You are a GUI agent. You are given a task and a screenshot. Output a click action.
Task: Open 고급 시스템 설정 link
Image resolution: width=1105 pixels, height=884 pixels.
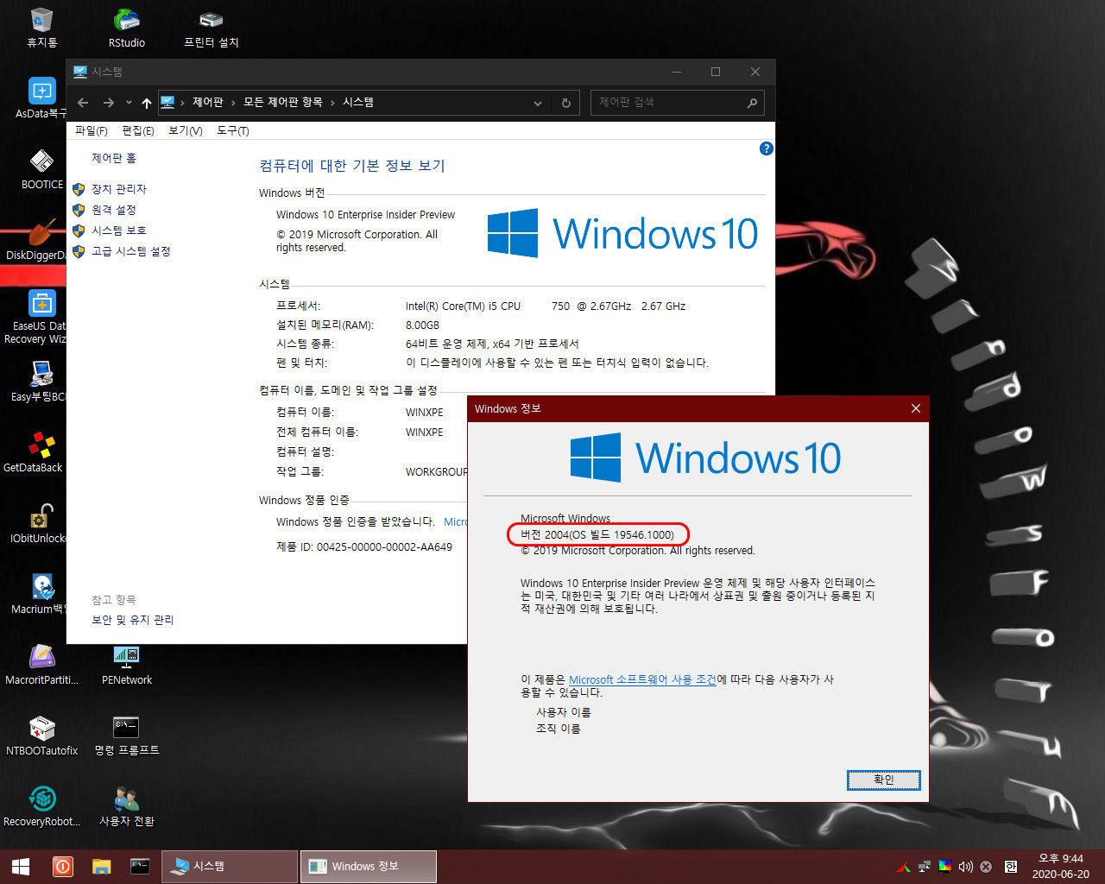tap(131, 251)
